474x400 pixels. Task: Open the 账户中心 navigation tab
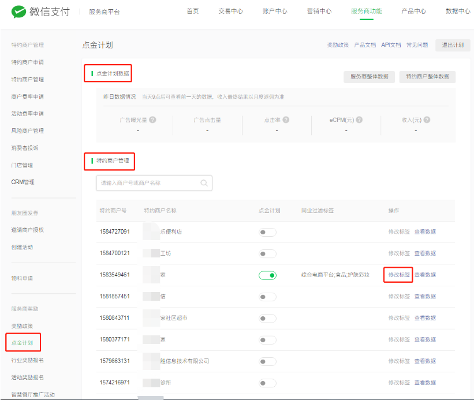pos(275,11)
